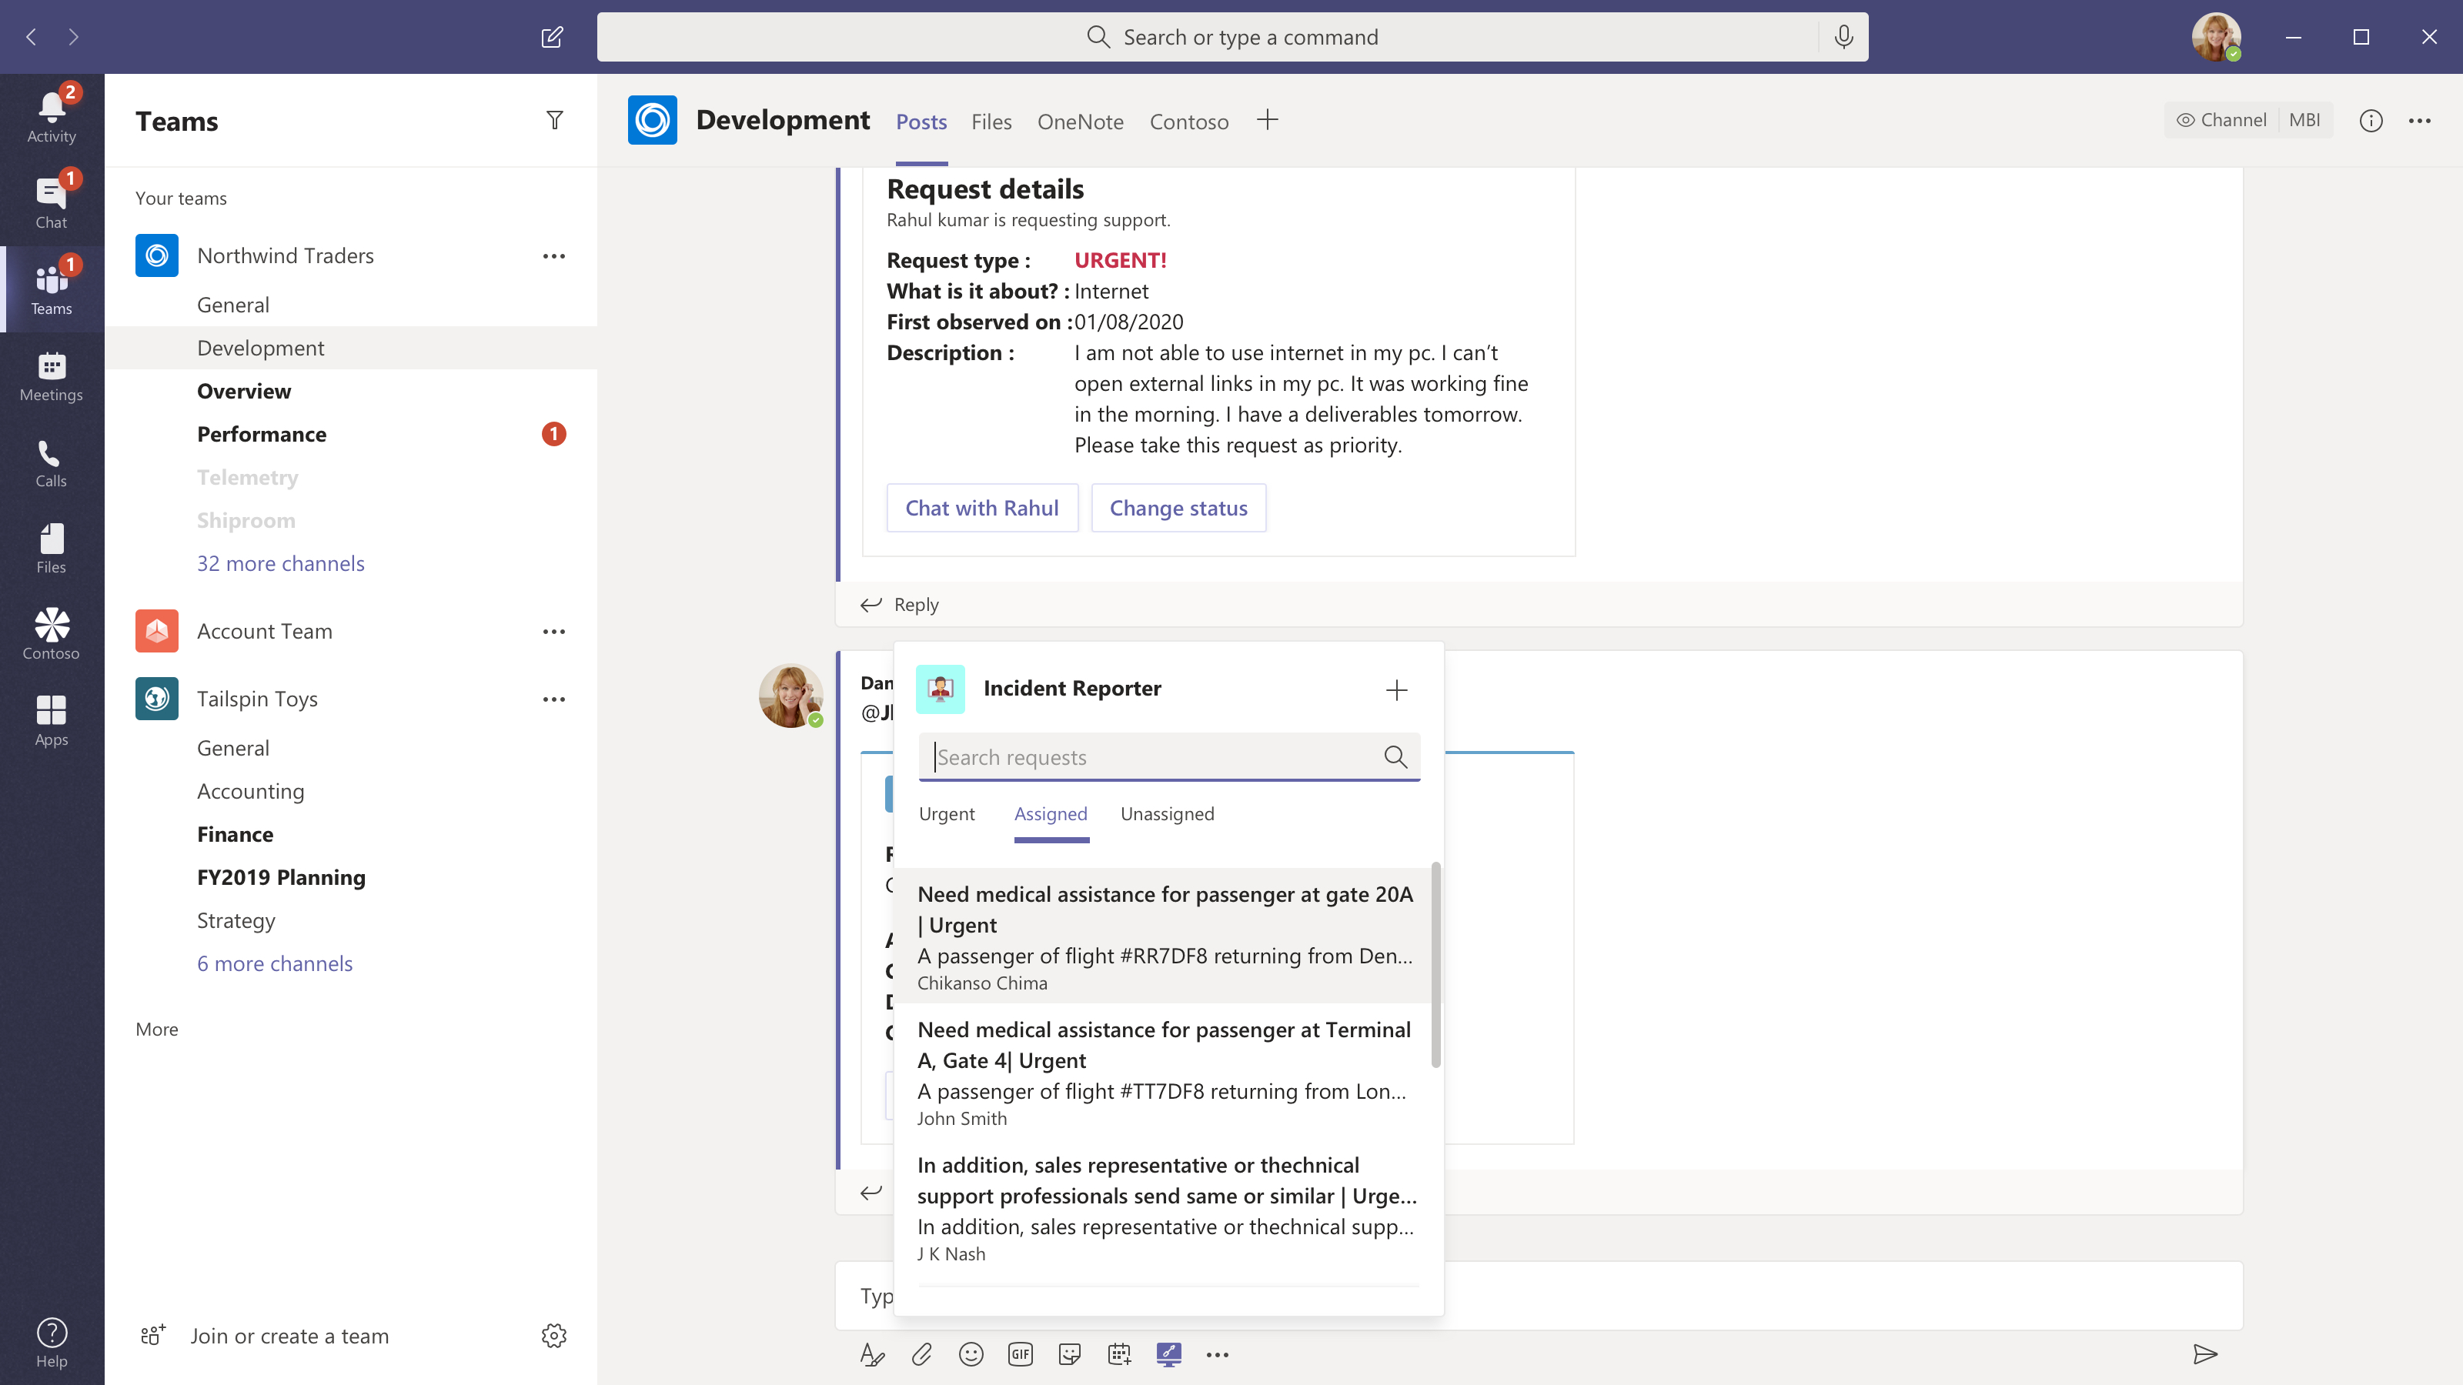This screenshot has height=1385, width=2463.
Task: Expand the 32 more channels option
Action: pos(281,562)
